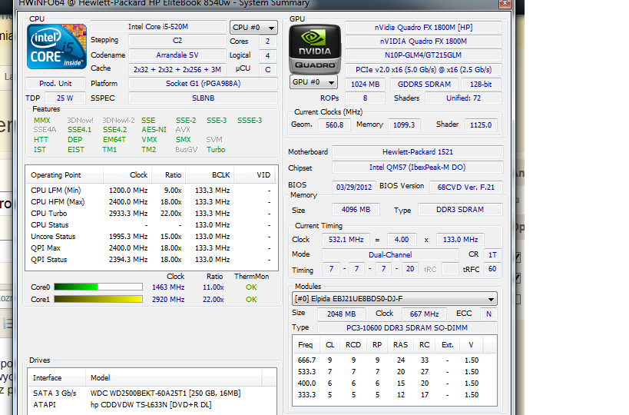The height and width of the screenshot is (415, 629).
Task: Click the BIOS version 68CVD Ver. F.21
Action: pyautogui.click(x=465, y=187)
